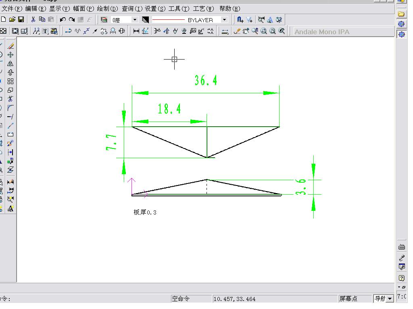
Task: Open the layer control icon
Action: click(104, 20)
